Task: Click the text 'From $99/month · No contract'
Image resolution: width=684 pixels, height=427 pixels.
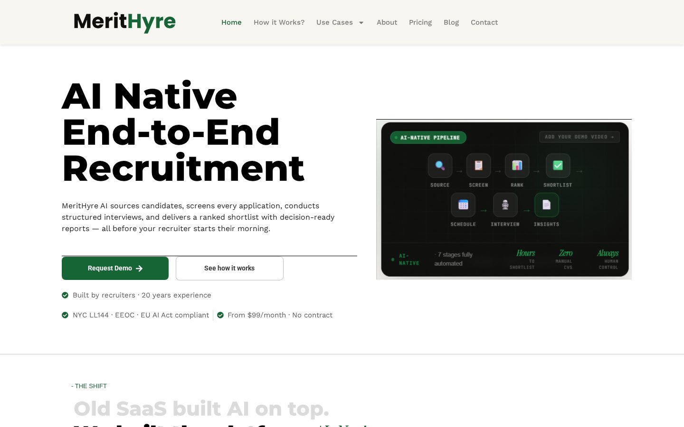Action: [280, 315]
